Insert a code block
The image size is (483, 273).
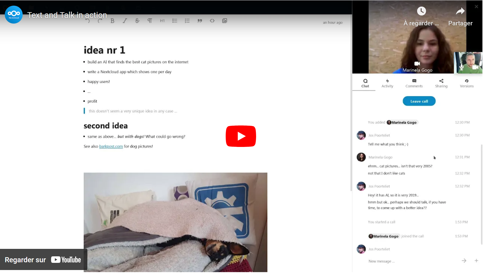click(212, 21)
